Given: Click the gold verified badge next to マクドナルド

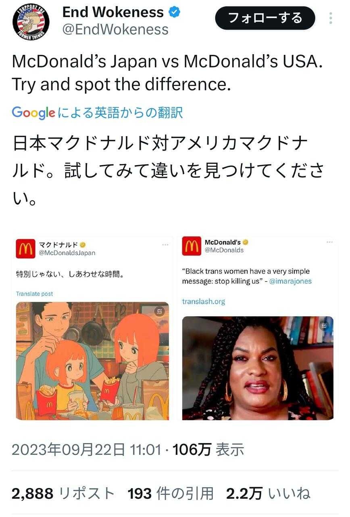Looking at the screenshot, I should click(83, 245).
